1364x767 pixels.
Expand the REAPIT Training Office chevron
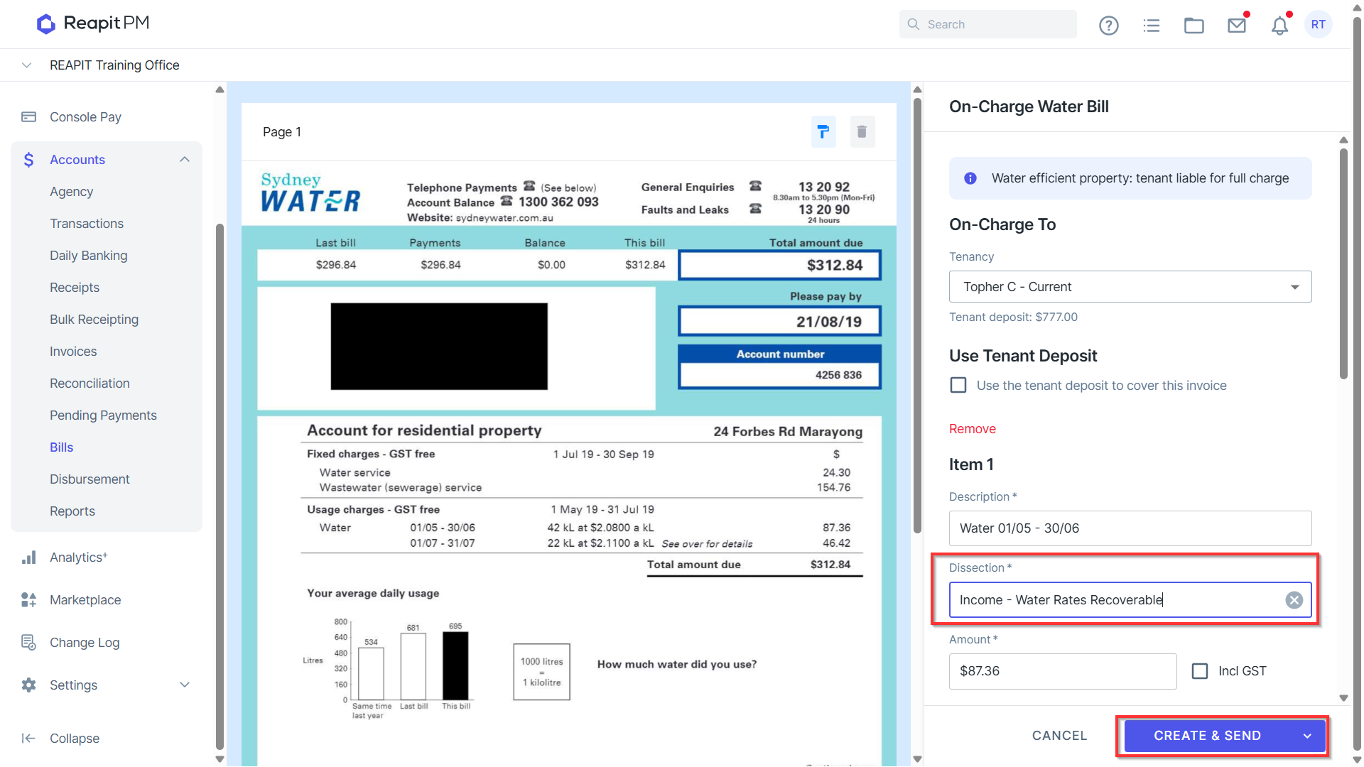[x=26, y=65]
